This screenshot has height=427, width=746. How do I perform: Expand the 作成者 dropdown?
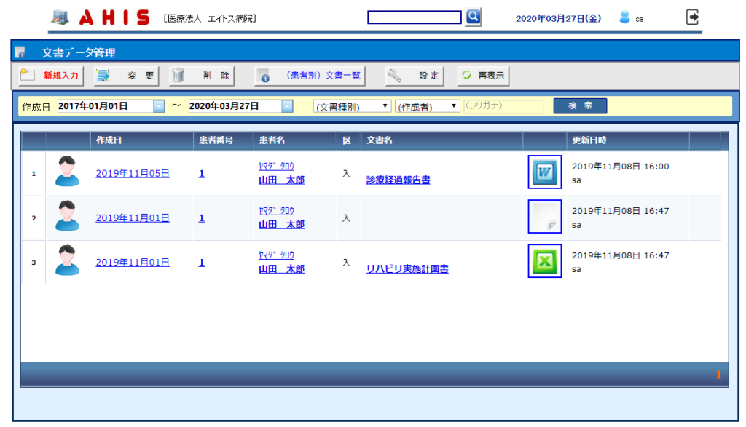427,106
